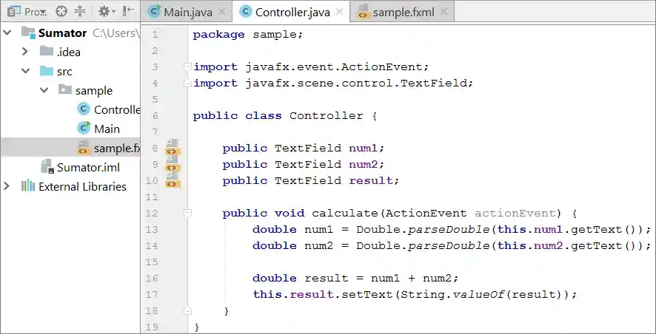Select the src folder in tree
Viewport: 656px width, 334px height.
tap(64, 72)
